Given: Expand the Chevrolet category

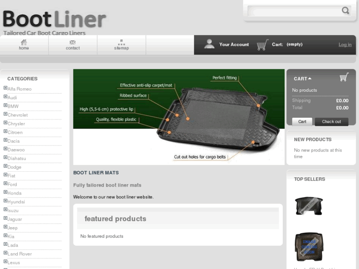Looking at the screenshot, I should (5, 114).
